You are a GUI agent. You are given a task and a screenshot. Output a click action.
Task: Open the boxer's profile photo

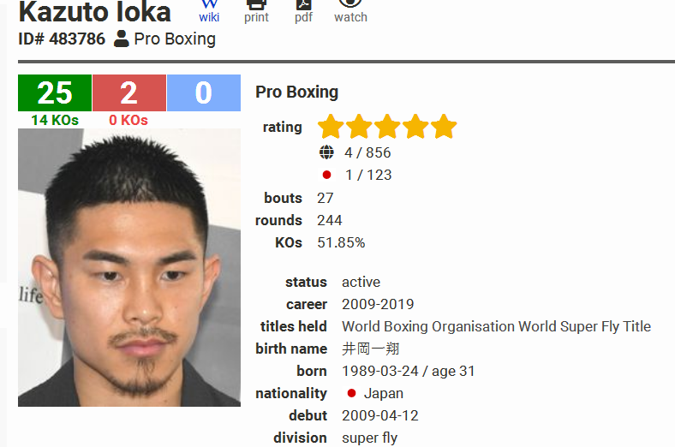coord(129,267)
